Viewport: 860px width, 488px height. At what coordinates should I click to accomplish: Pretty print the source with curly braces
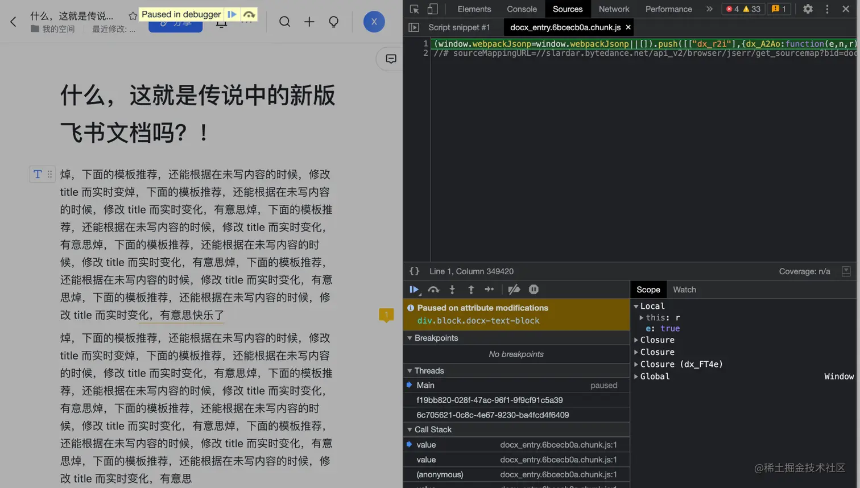[414, 271]
